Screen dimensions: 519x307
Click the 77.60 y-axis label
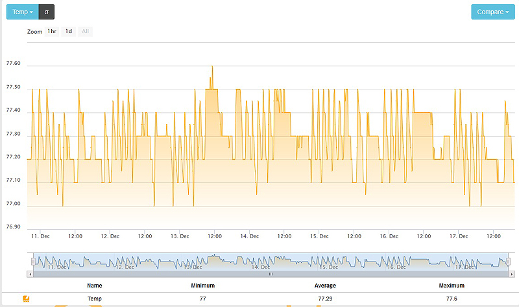pyautogui.click(x=13, y=63)
